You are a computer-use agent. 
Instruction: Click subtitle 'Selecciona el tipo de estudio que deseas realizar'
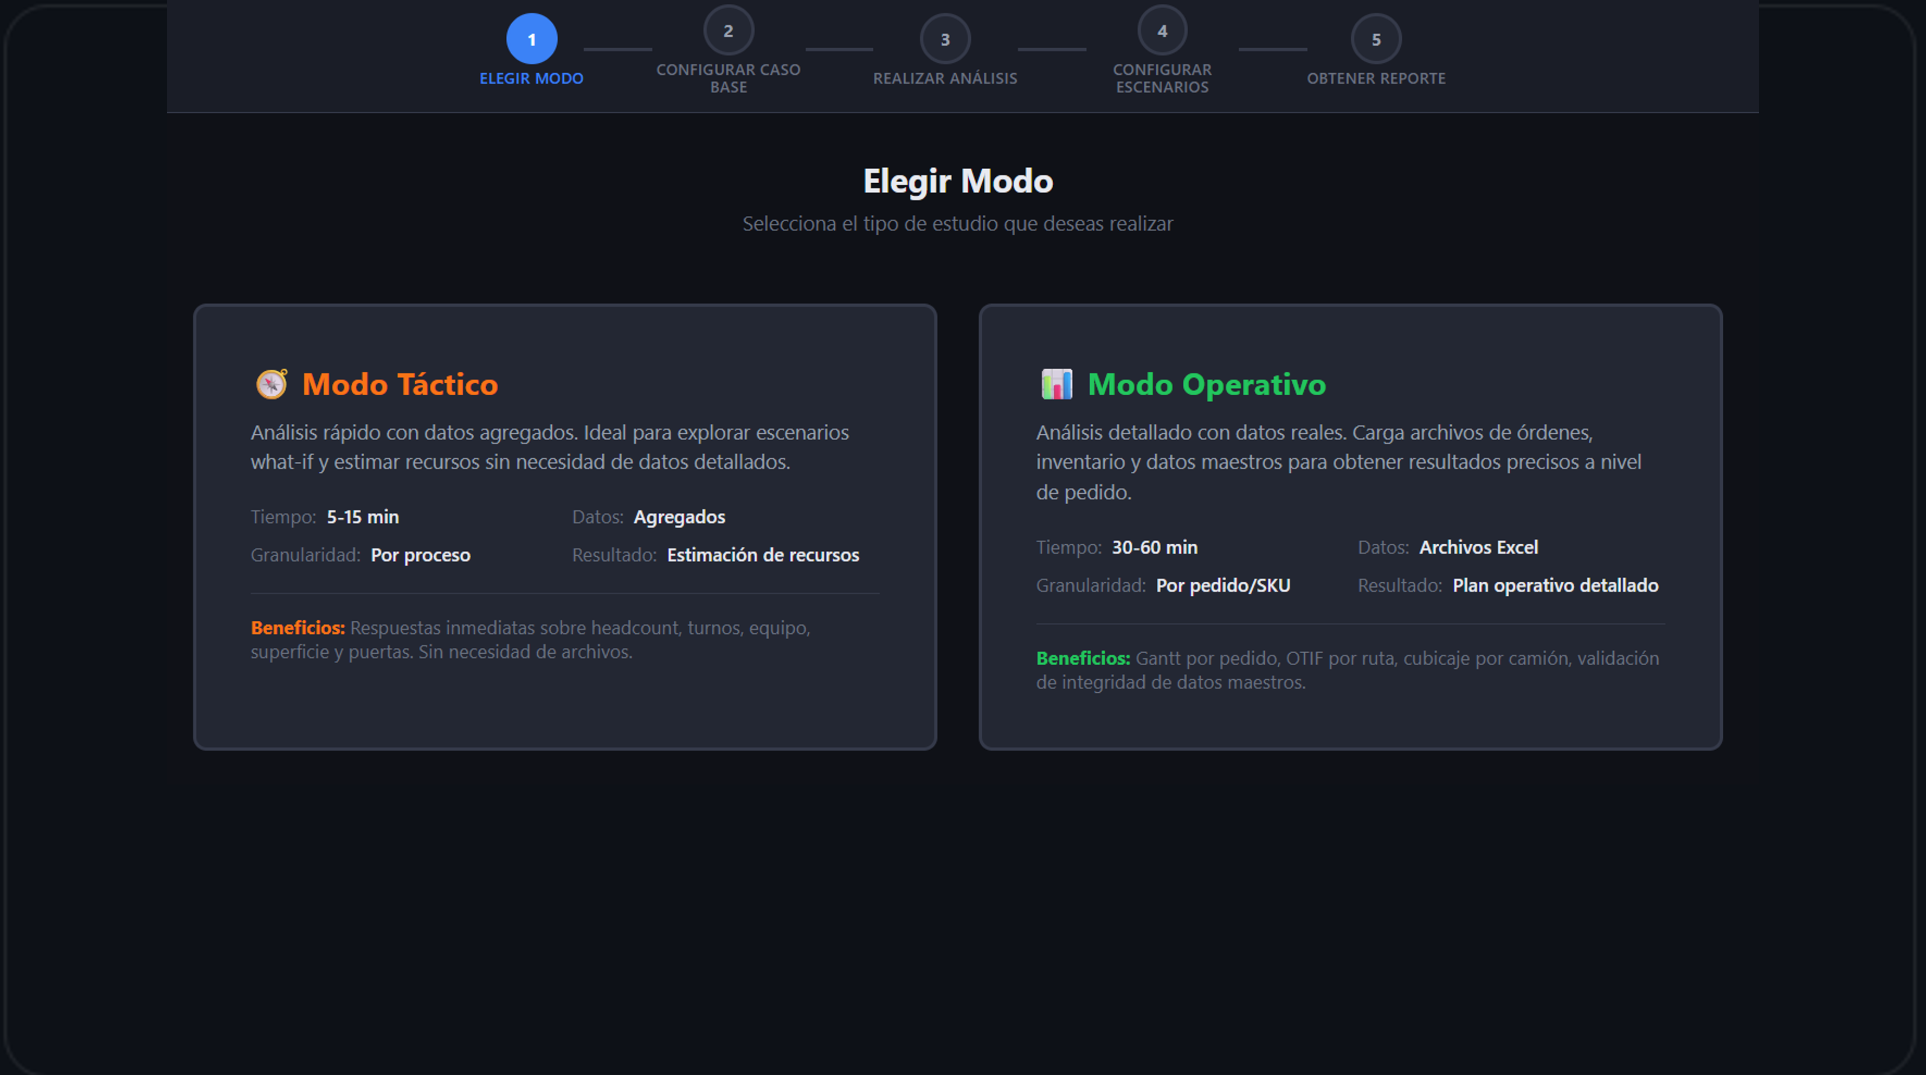958,223
